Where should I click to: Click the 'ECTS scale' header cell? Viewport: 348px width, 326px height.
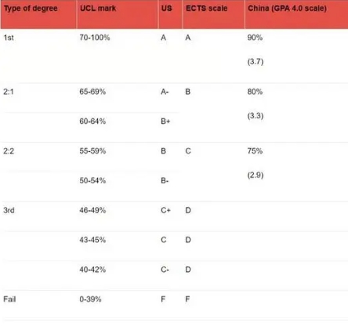pyautogui.click(x=206, y=9)
